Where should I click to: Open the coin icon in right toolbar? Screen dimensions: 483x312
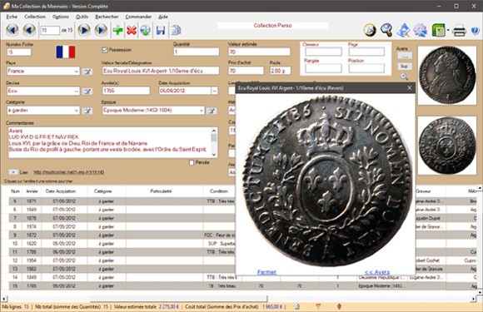pyautogui.click(x=370, y=30)
